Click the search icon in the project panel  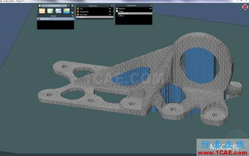[72, 6]
